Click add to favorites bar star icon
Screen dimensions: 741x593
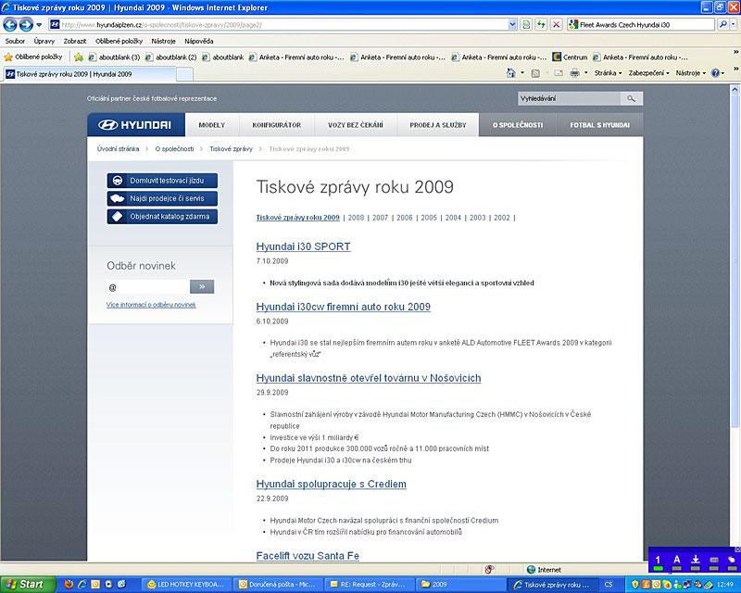point(79,57)
